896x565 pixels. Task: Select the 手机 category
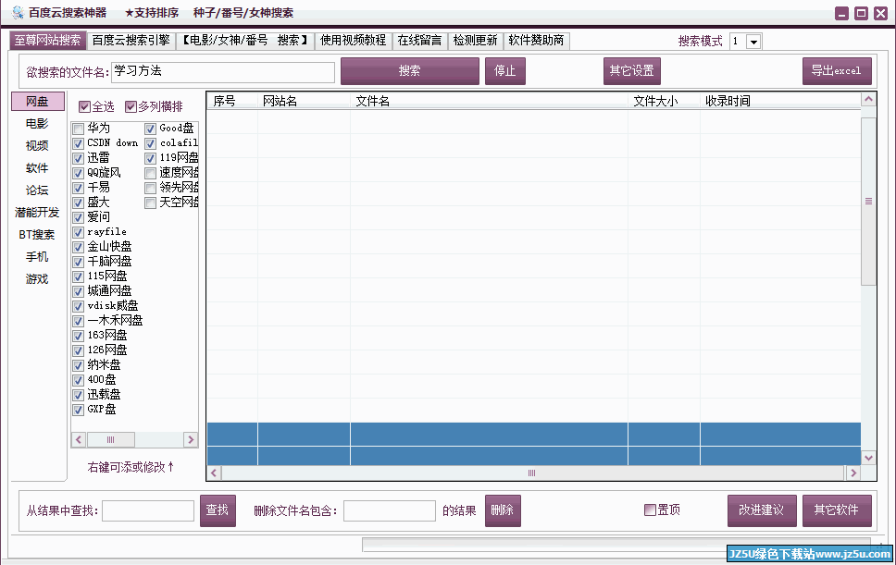[37, 257]
